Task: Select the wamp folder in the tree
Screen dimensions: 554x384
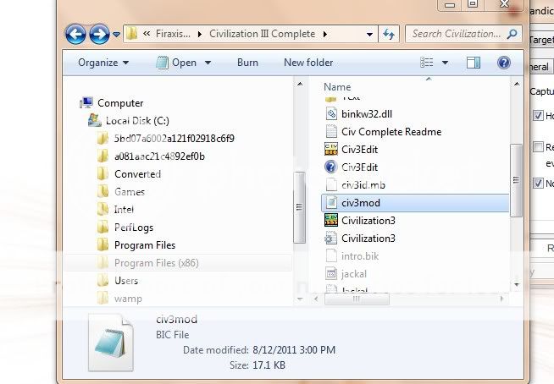Action: pyautogui.click(x=128, y=299)
